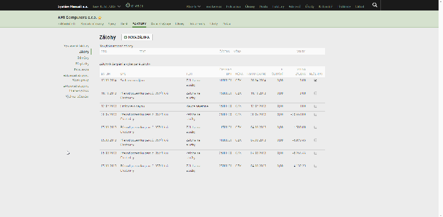Expand the first top navigation item with arrow
Screen dimensions: 443x217
(193, 7)
